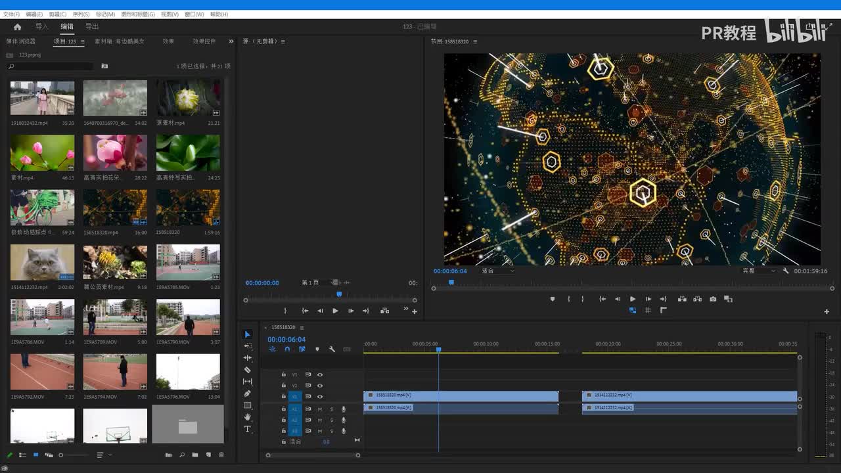The image size is (841, 473).
Task: Open the timeline wrench display settings
Action: pos(332,349)
